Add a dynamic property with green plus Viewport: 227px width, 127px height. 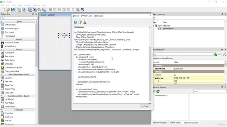coord(215,54)
